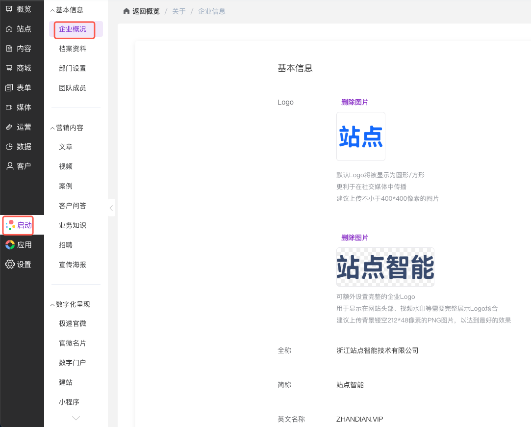Open the colorful 应用 apps icon
Image resolution: width=531 pixels, height=427 pixels.
[10, 244]
